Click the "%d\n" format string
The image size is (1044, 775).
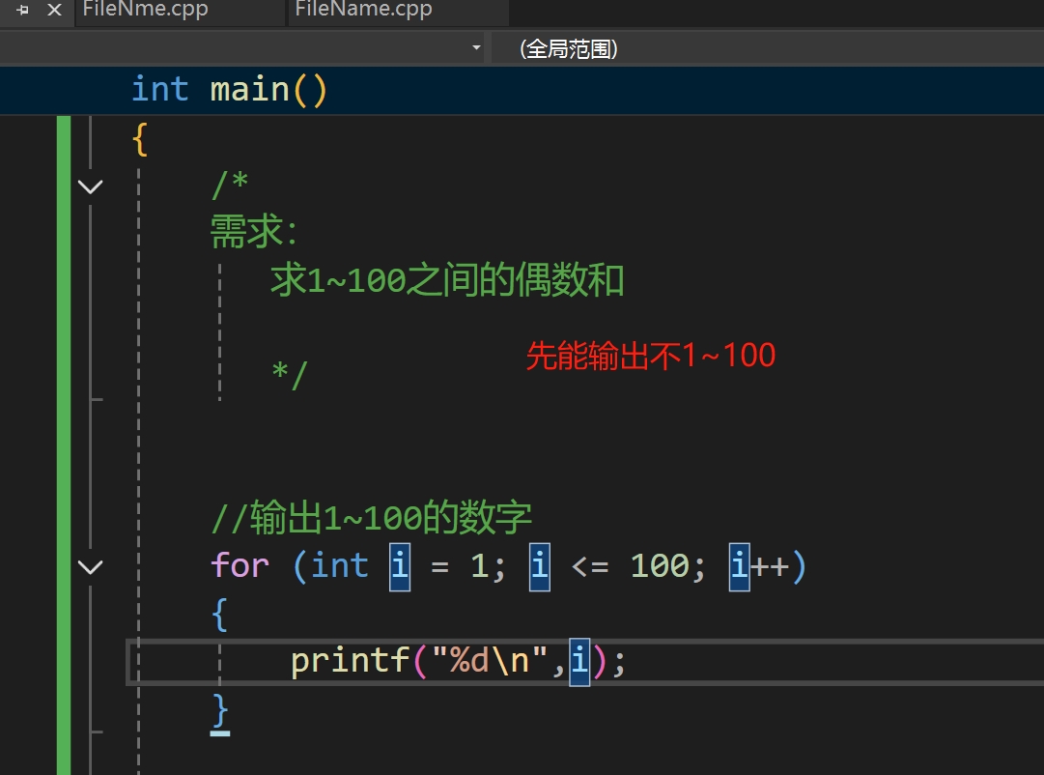490,661
